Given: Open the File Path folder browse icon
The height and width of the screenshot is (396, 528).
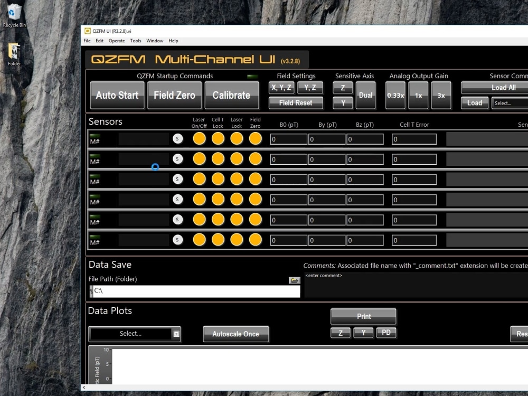Looking at the screenshot, I should tap(294, 280).
